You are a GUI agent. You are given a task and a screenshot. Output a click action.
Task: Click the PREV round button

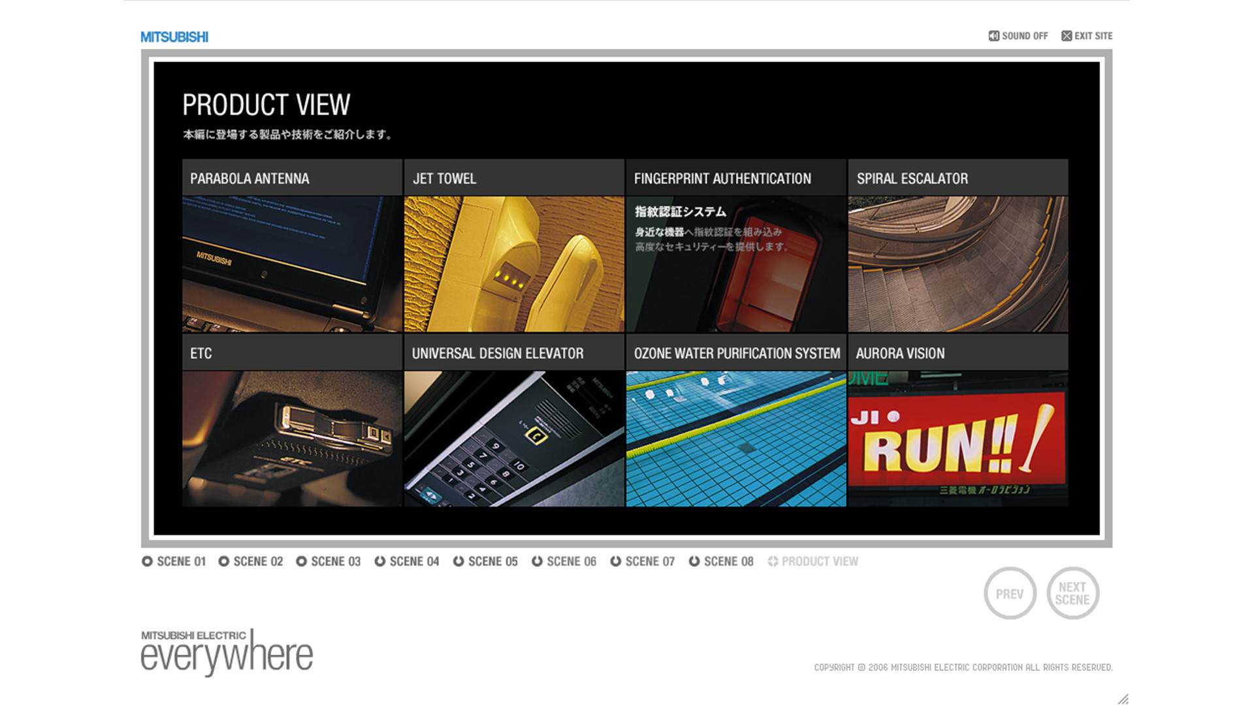[x=1010, y=593]
